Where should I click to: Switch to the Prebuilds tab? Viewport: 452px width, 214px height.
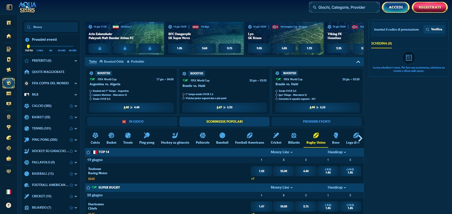pyautogui.click(x=136, y=62)
